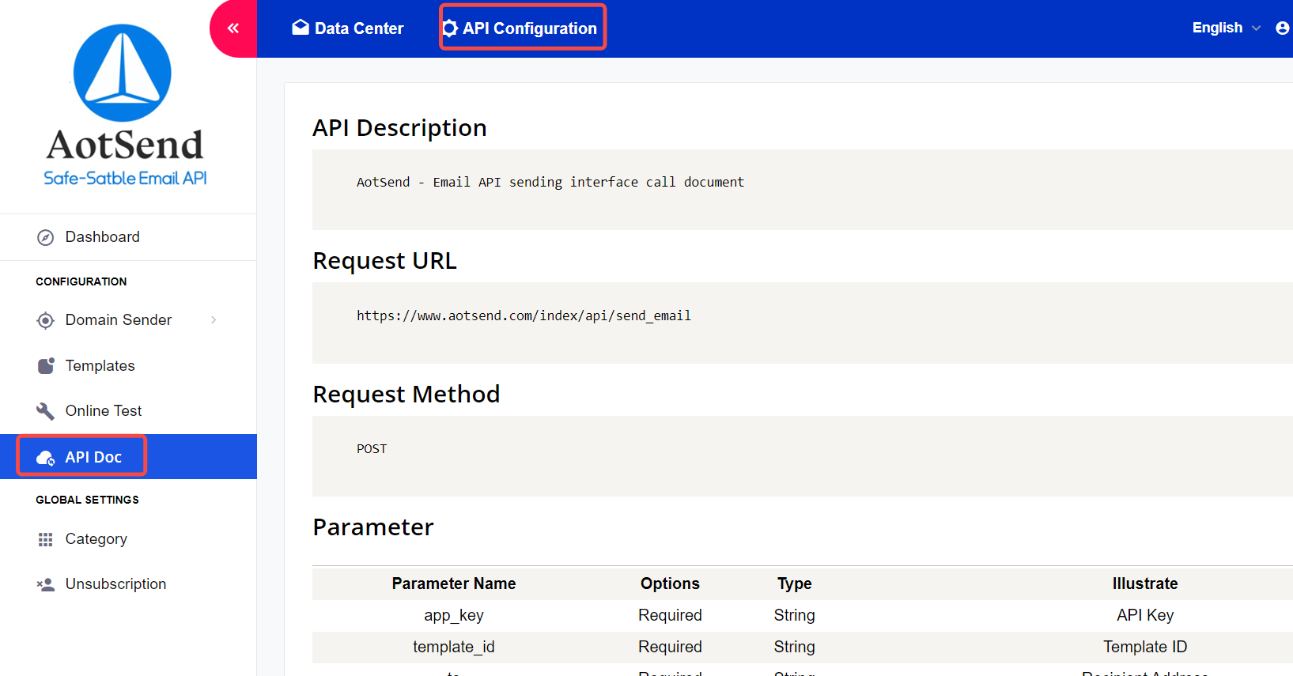Click Required in the app_key row
Viewport: 1293px width, 676px height.
coord(670,615)
